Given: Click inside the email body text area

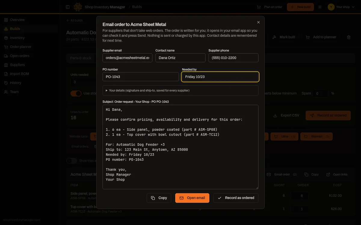Looking at the screenshot, I should pyautogui.click(x=180, y=147).
